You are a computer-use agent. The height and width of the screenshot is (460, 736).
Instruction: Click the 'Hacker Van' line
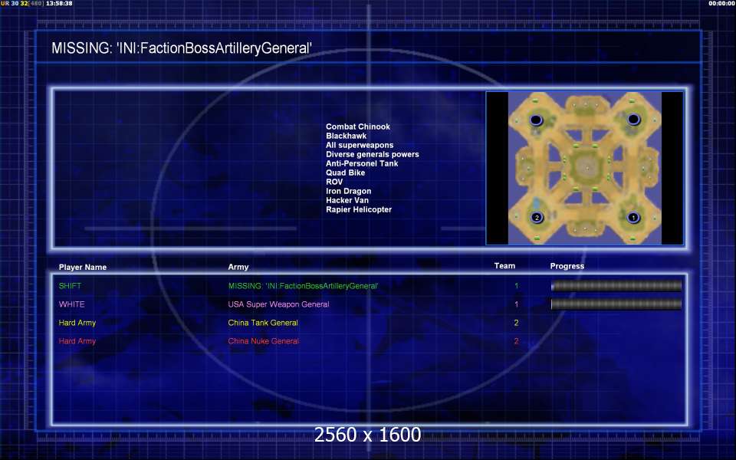347,200
